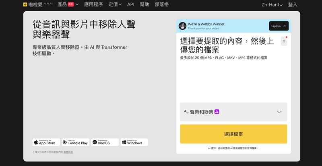Screen dimensions: 322x166
Task: Click the notification icon with red dot
Action: pyautogui.click(x=284, y=41)
